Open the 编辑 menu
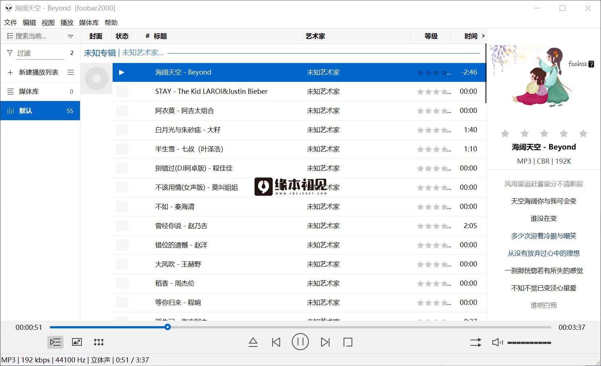This screenshot has width=601, height=366. pyautogui.click(x=29, y=22)
